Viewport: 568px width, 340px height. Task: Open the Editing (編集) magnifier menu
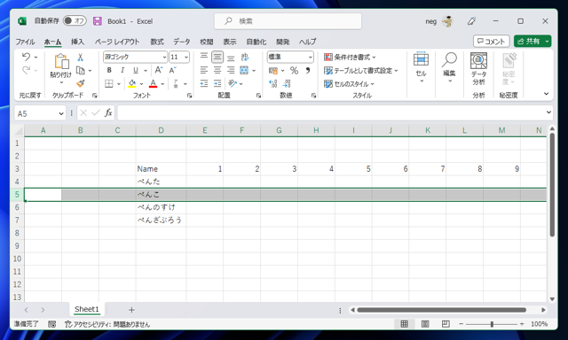pyautogui.click(x=449, y=67)
